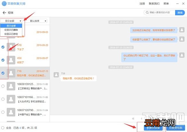
Task: Click the 恢复到电脑 button
Action: [x=176, y=128]
